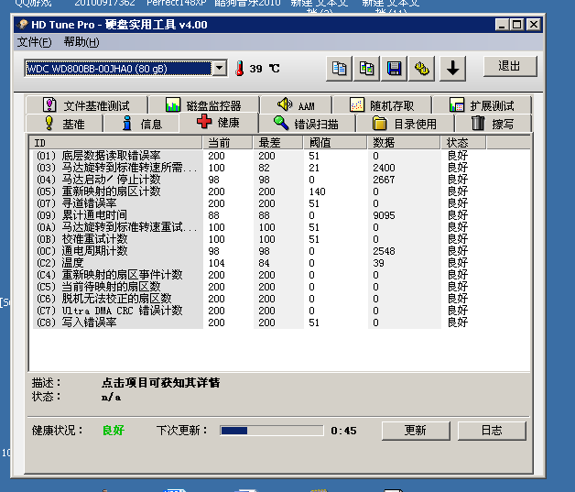Click the save floppy disk icon
Viewport: 575px width, 492px height.
pyautogui.click(x=395, y=69)
